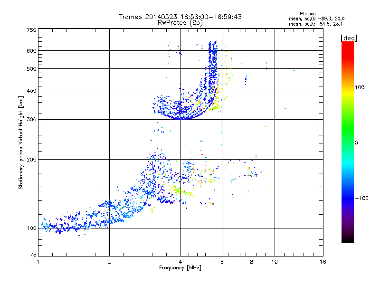Click the '75' y-axis tick label
The height and width of the screenshot is (285, 380).
[33, 255]
